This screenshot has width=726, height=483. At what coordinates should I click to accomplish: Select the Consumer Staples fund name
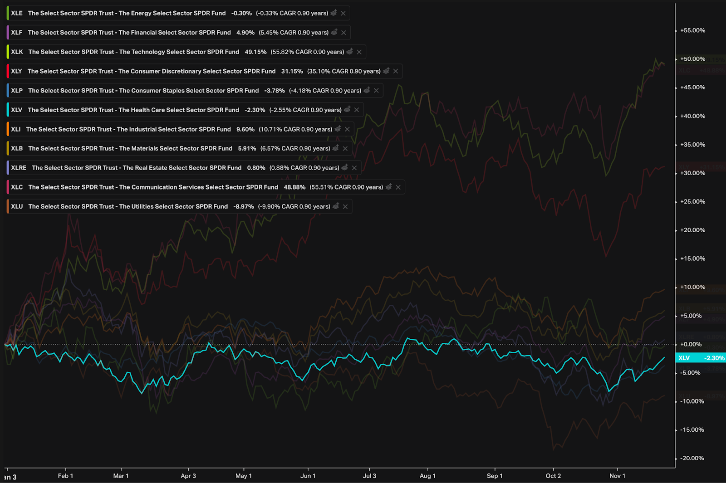click(143, 90)
